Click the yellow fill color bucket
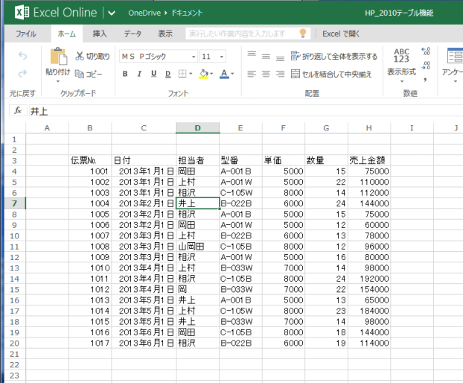463x383 pixels. tap(203, 74)
